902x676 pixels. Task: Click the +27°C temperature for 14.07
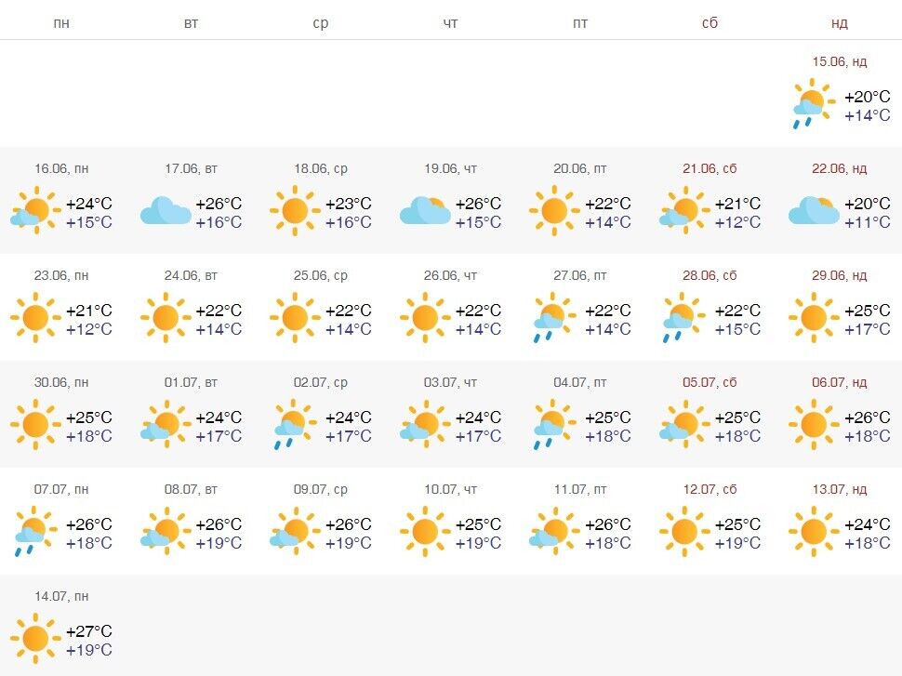click(89, 631)
